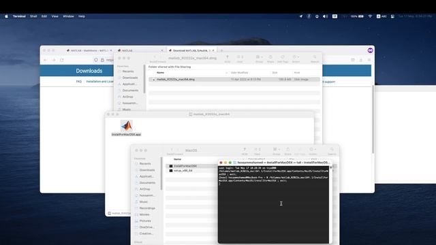Image resolution: width=436 pixels, height=245 pixels.
Task: Click the battery status in menu bar
Action: tap(357, 16)
